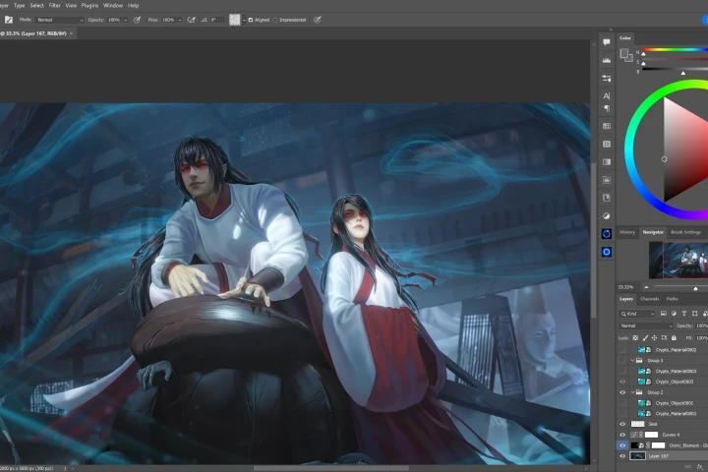Switch to the Paths tab

point(672,299)
